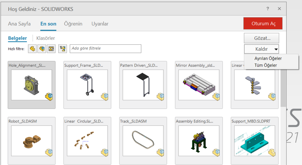The width and height of the screenshot is (302, 165).
Task: Toggle the Drawings quick filter icon
Action: 51,49
